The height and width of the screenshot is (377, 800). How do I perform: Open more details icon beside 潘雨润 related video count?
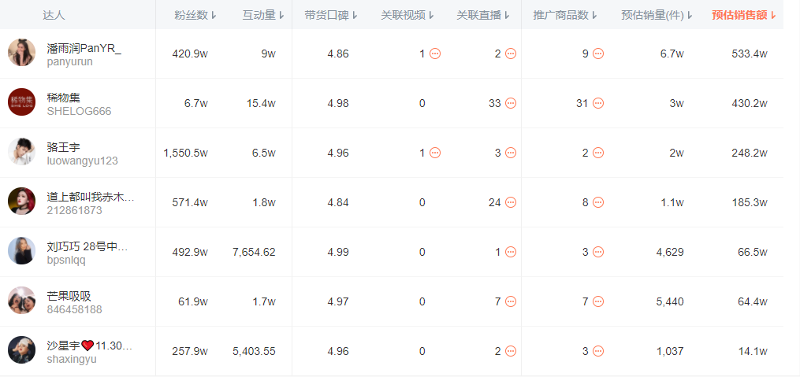click(x=435, y=54)
